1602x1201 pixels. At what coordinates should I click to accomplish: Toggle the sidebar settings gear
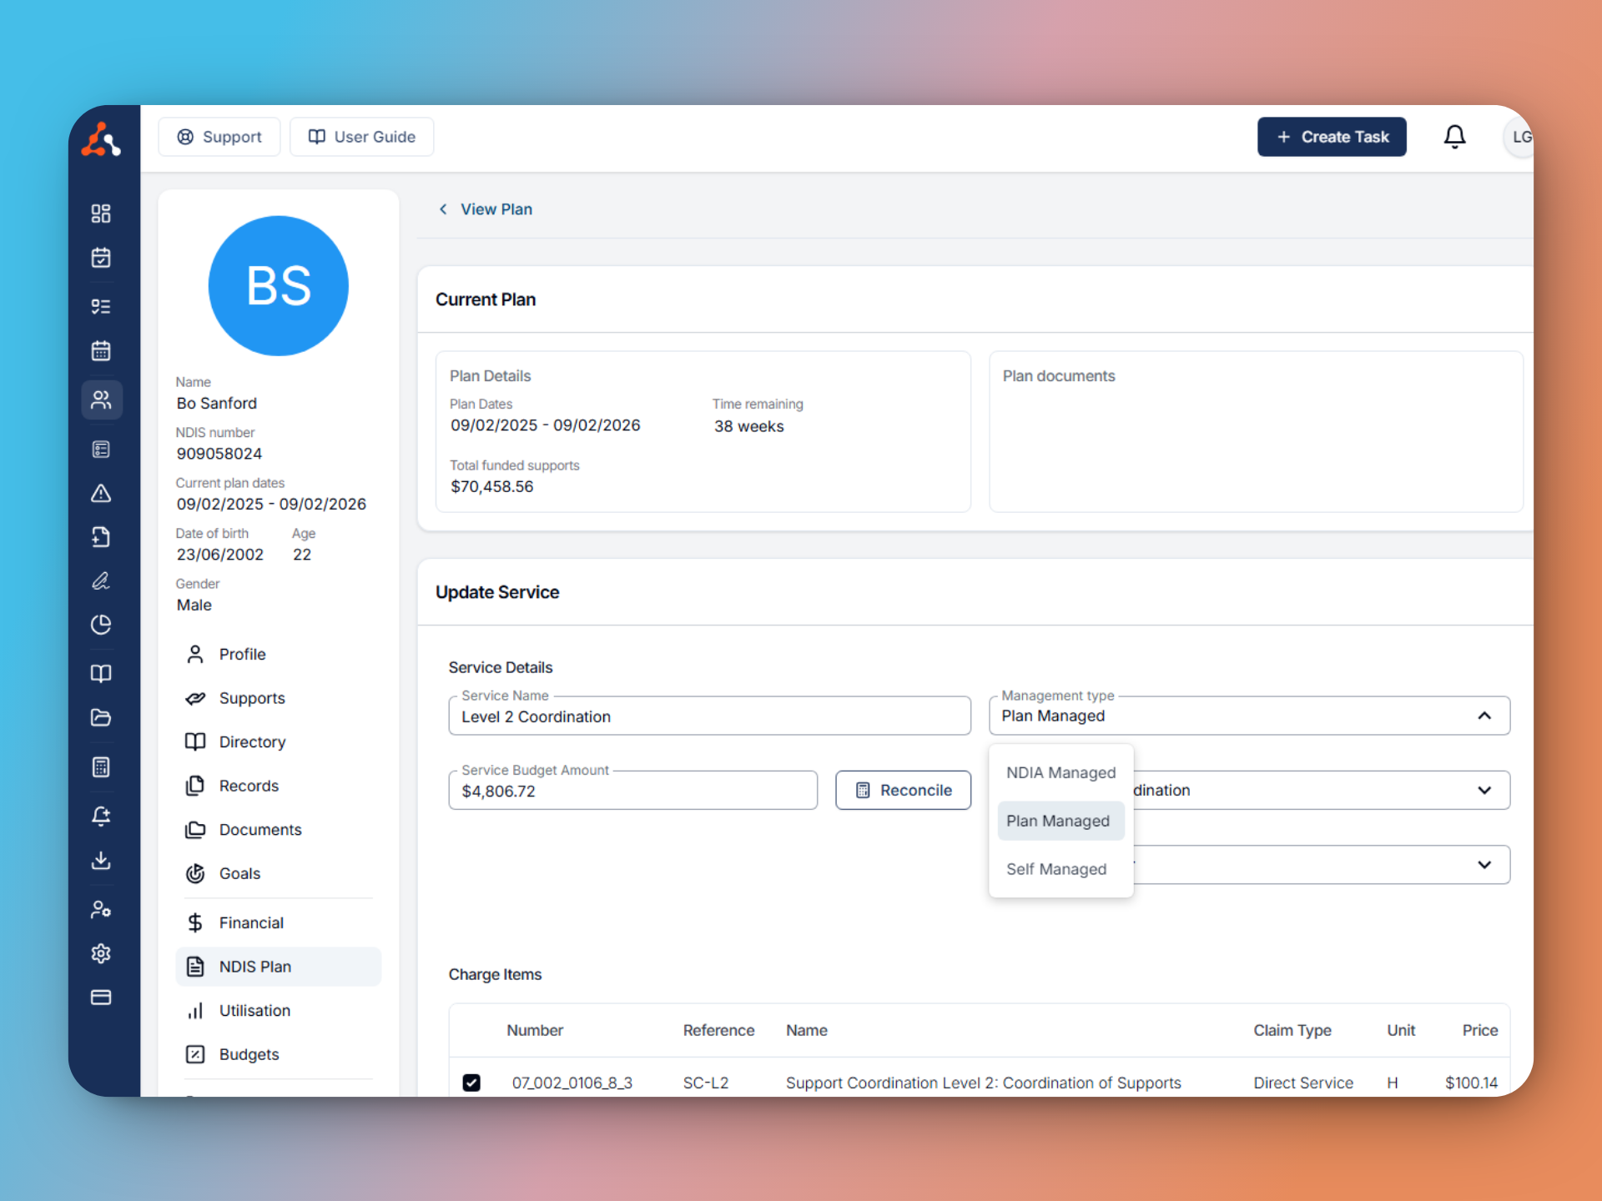pos(101,953)
